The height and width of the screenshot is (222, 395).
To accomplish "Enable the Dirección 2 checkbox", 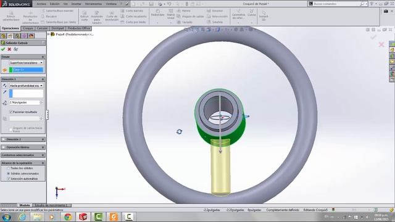I will pyautogui.click(x=4, y=139).
